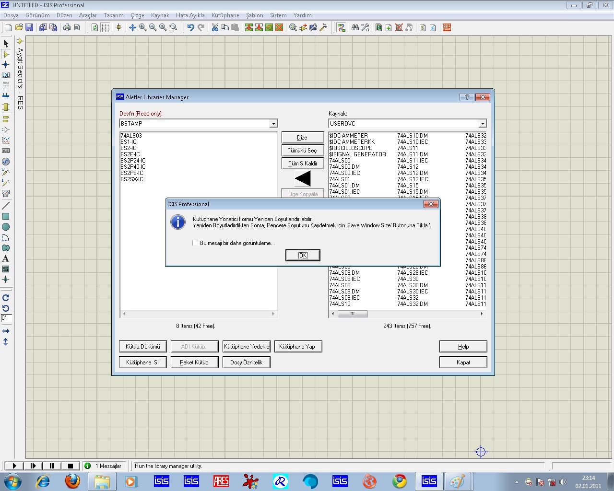The width and height of the screenshot is (614, 491).
Task: Open the Şablon menu
Action: pos(255,15)
